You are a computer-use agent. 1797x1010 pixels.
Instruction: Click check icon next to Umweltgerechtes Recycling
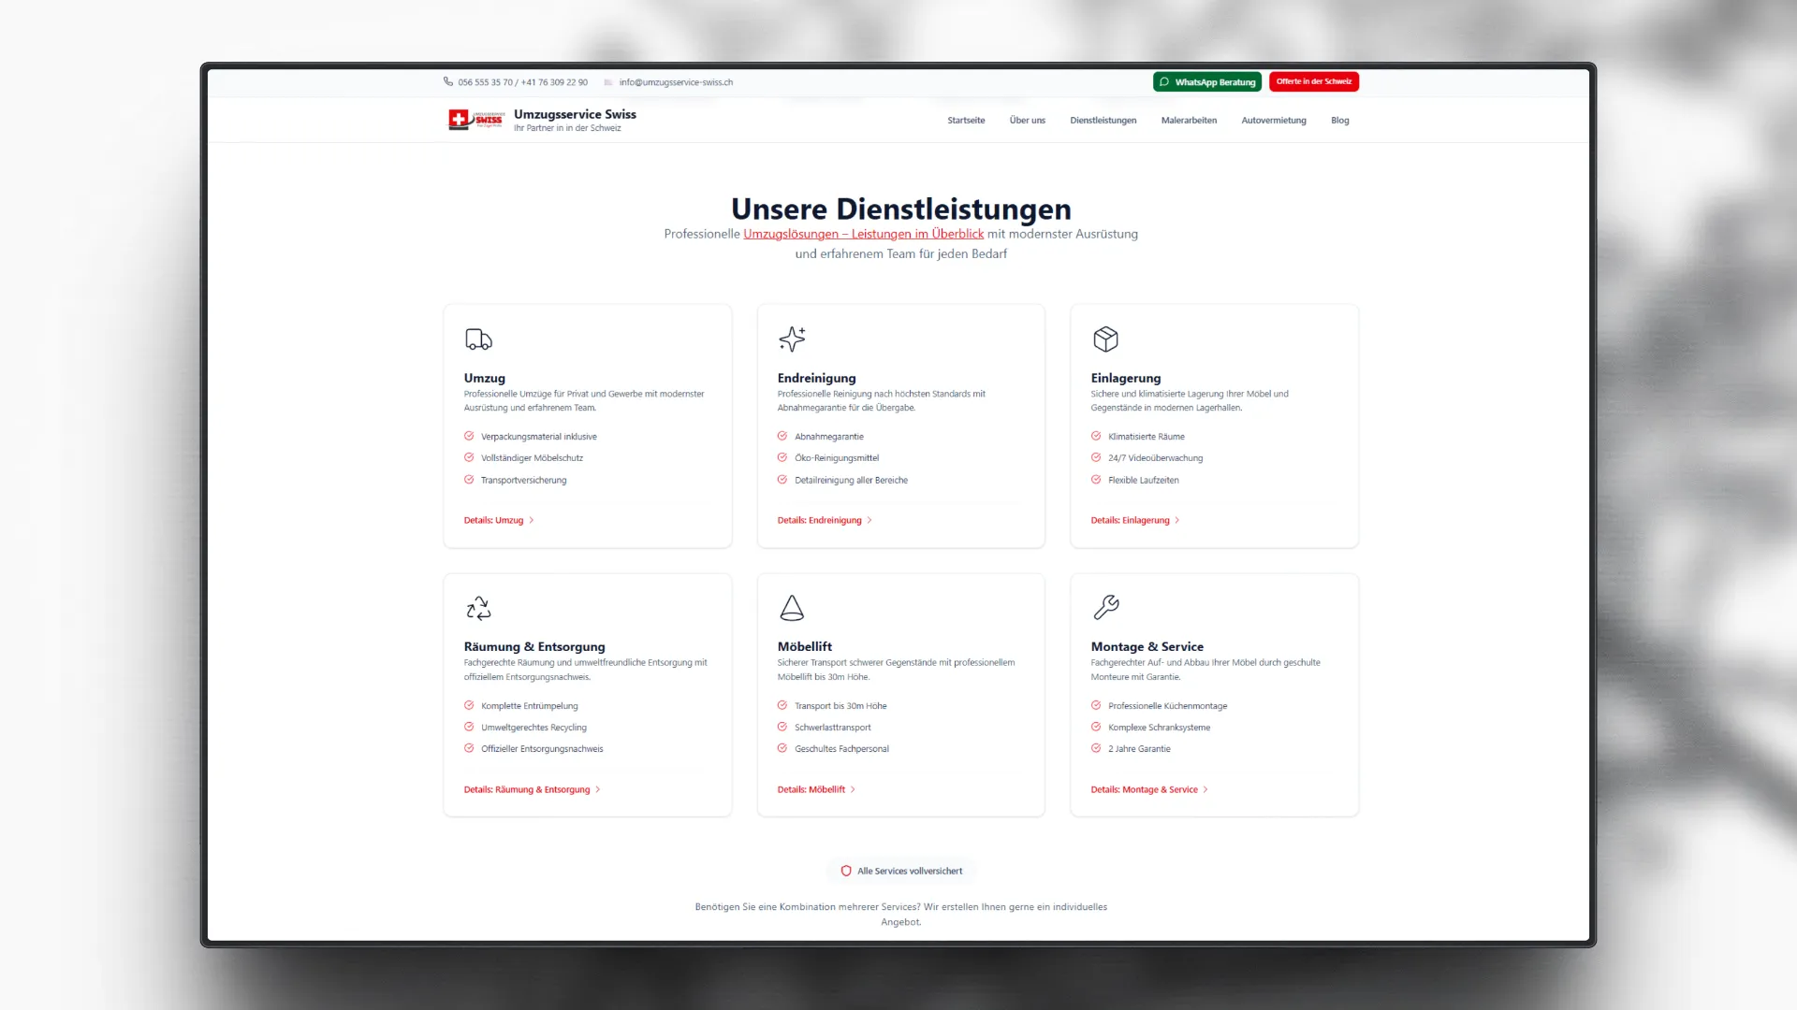[x=469, y=727]
